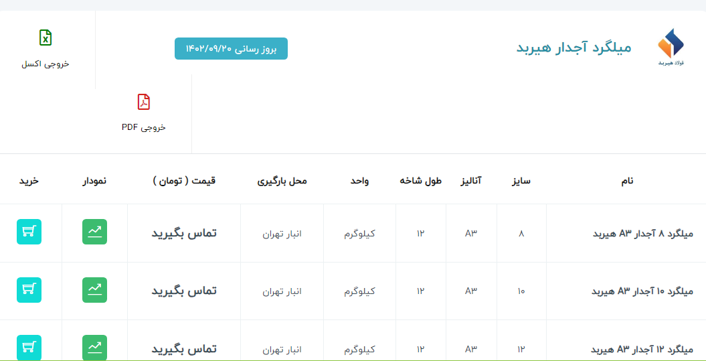The image size is (706, 361).
Task: Click the PDF export icon
Action: pyautogui.click(x=144, y=102)
